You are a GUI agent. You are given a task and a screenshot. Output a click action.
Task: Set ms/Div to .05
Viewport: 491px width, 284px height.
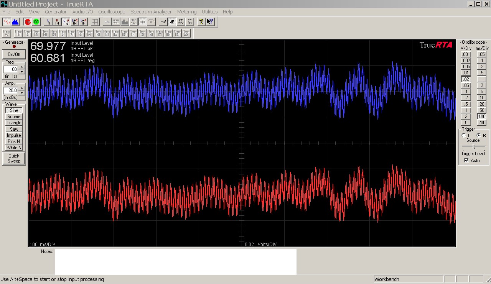[x=482, y=54]
